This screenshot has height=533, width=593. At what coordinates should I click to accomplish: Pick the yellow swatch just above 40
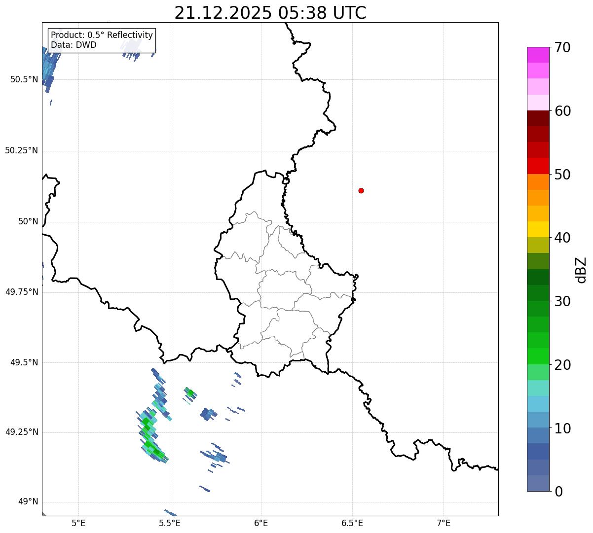click(538, 229)
